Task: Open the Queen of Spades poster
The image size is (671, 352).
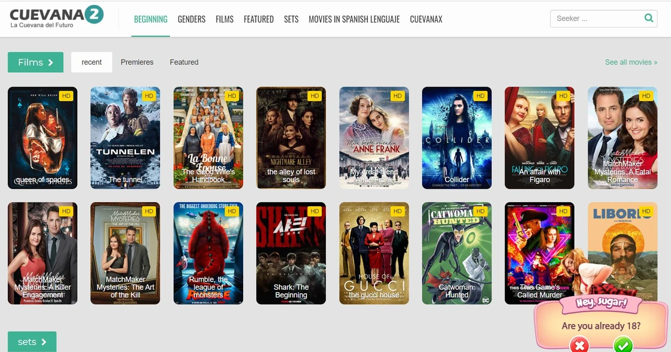Action: pos(42,137)
